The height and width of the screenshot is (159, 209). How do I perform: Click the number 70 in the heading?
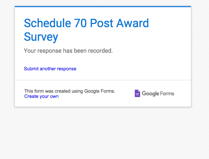pyautogui.click(x=80, y=23)
